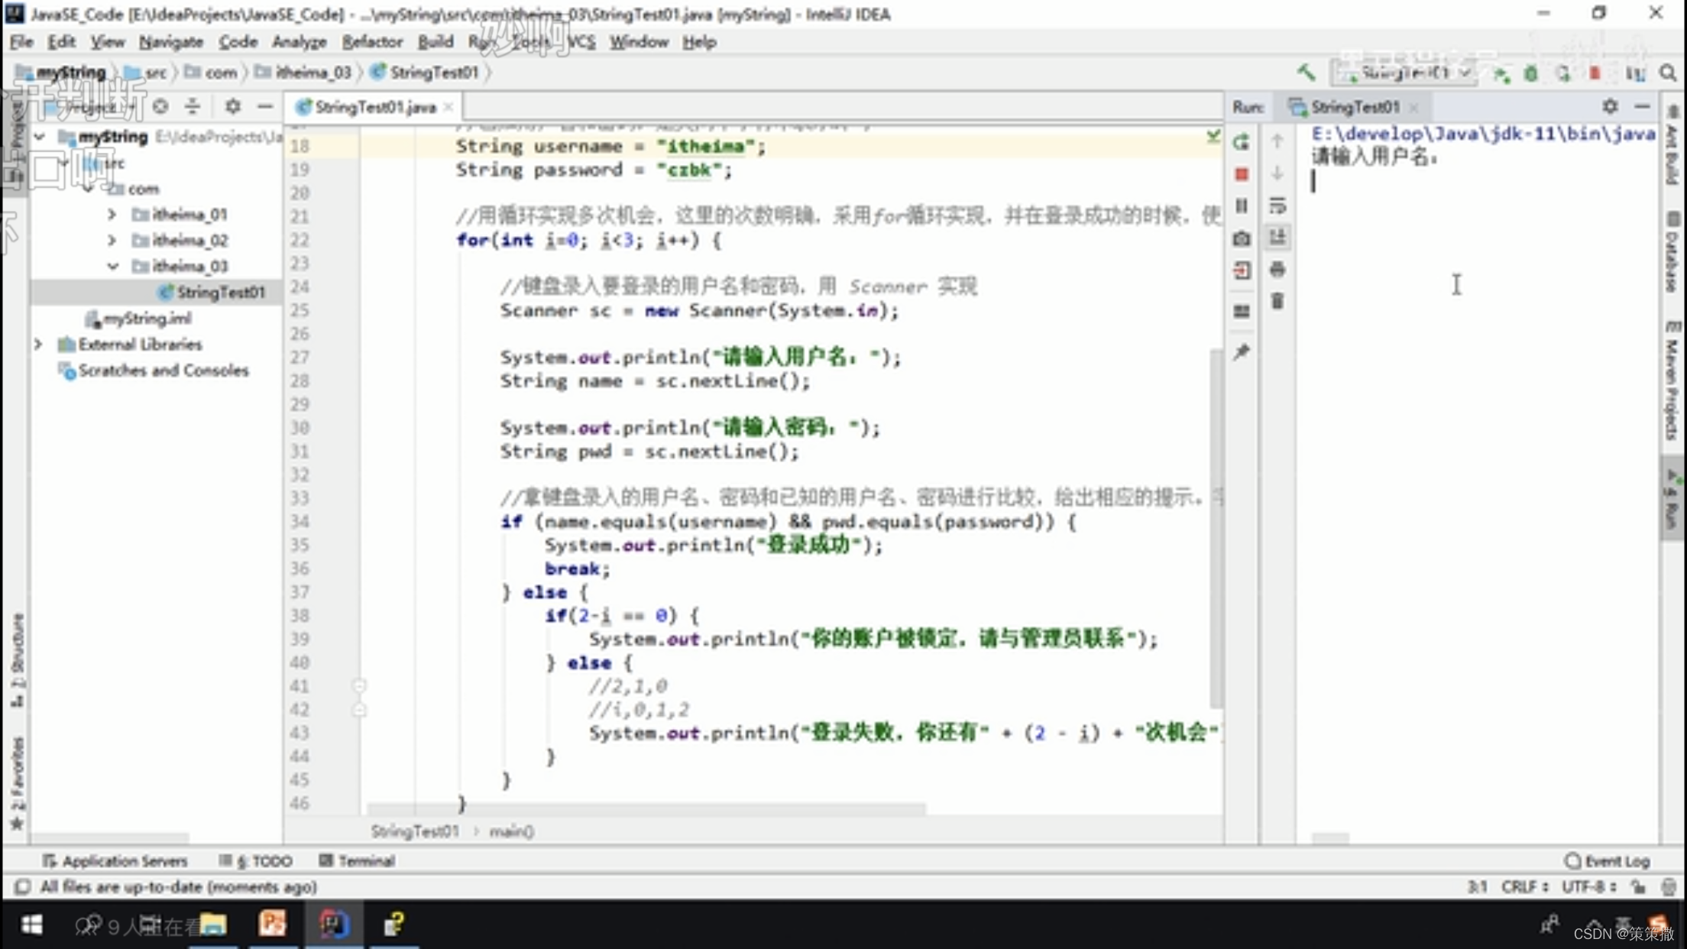
Task: Click the Debug bug icon in main toolbar
Action: tap(1530, 74)
